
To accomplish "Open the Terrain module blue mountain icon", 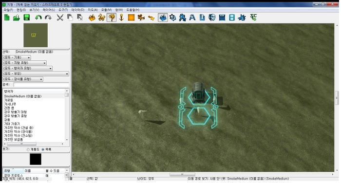I will coord(163,18).
